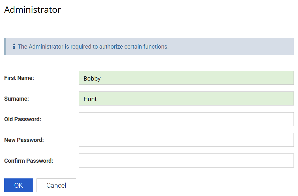
Task: Click the 'Confirm Password:' label
Action: tap(28, 161)
